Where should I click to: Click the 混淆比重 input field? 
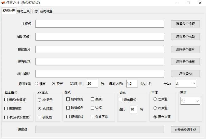[x=92, y=84]
